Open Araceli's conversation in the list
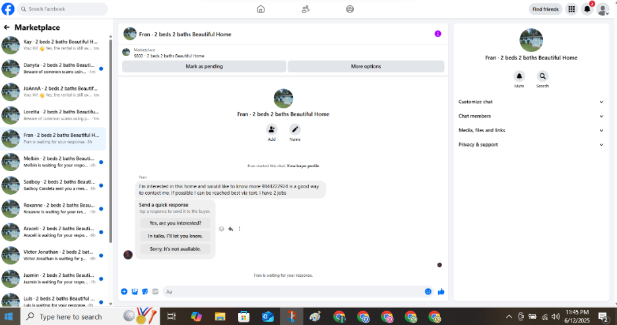The image size is (617, 325). pos(53,232)
